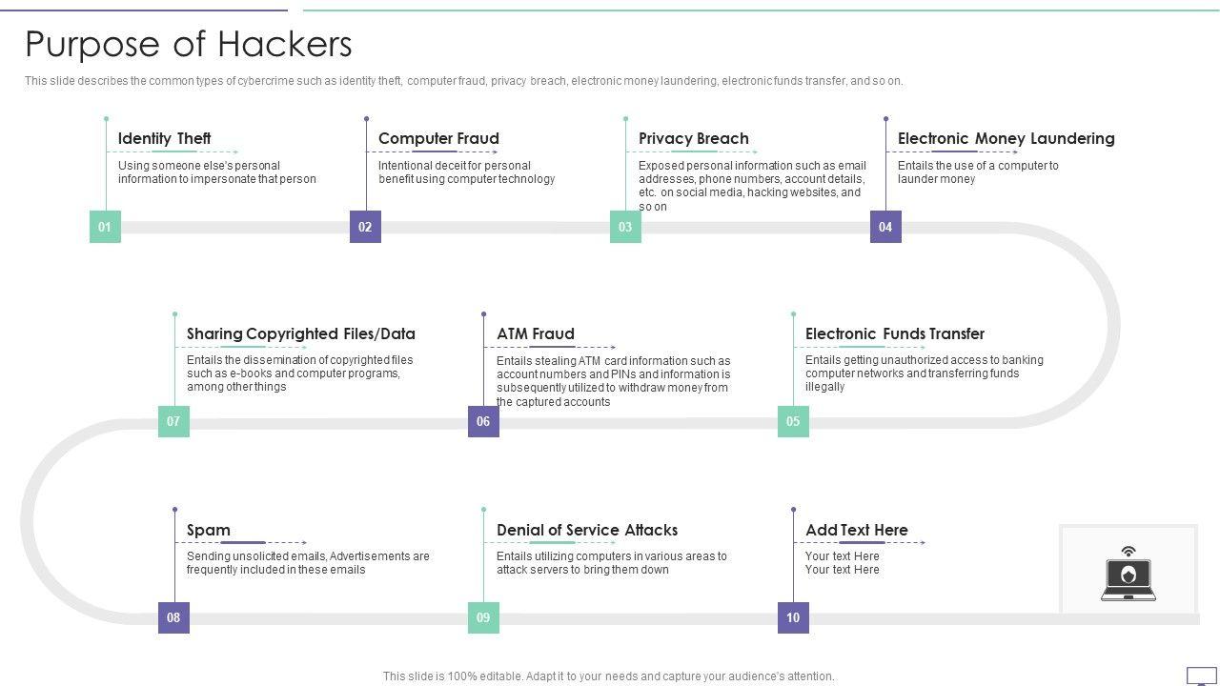The image size is (1220, 686).
Task: Click the Purpose of Hackers title
Action: click(x=189, y=44)
